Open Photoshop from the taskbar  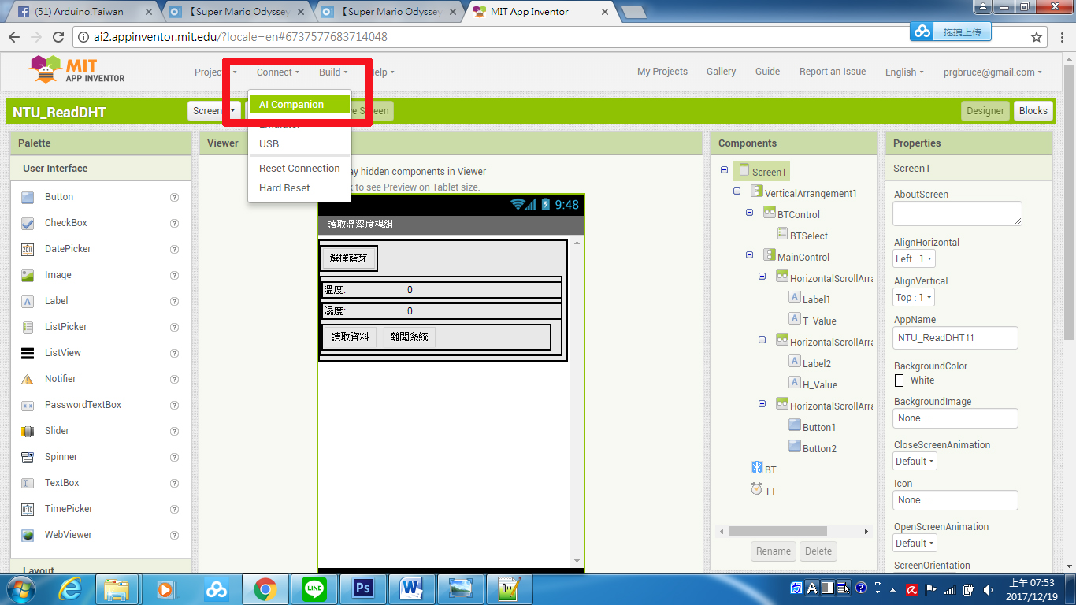(x=363, y=589)
